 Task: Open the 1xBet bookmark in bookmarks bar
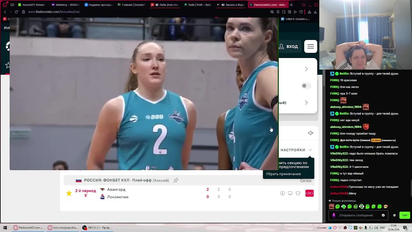(295, 19)
